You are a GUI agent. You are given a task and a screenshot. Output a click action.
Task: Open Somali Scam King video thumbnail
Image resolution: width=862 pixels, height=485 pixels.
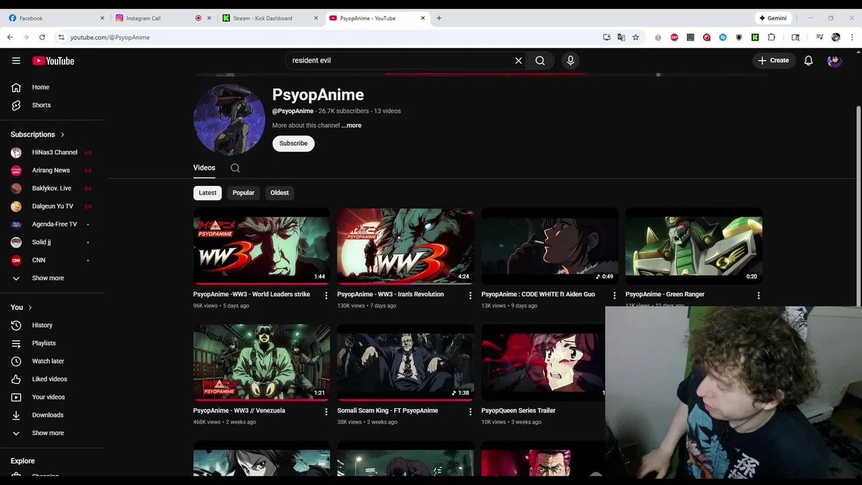pos(405,362)
